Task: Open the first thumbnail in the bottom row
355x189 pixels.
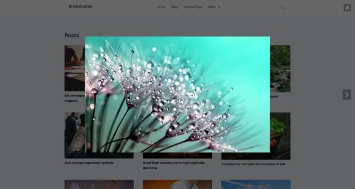Action: pos(99,184)
